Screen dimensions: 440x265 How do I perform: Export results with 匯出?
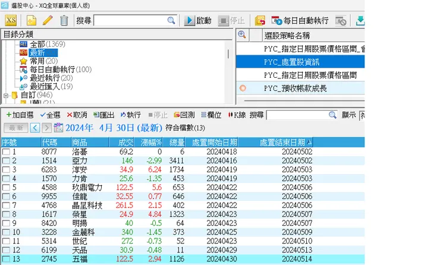(103, 115)
